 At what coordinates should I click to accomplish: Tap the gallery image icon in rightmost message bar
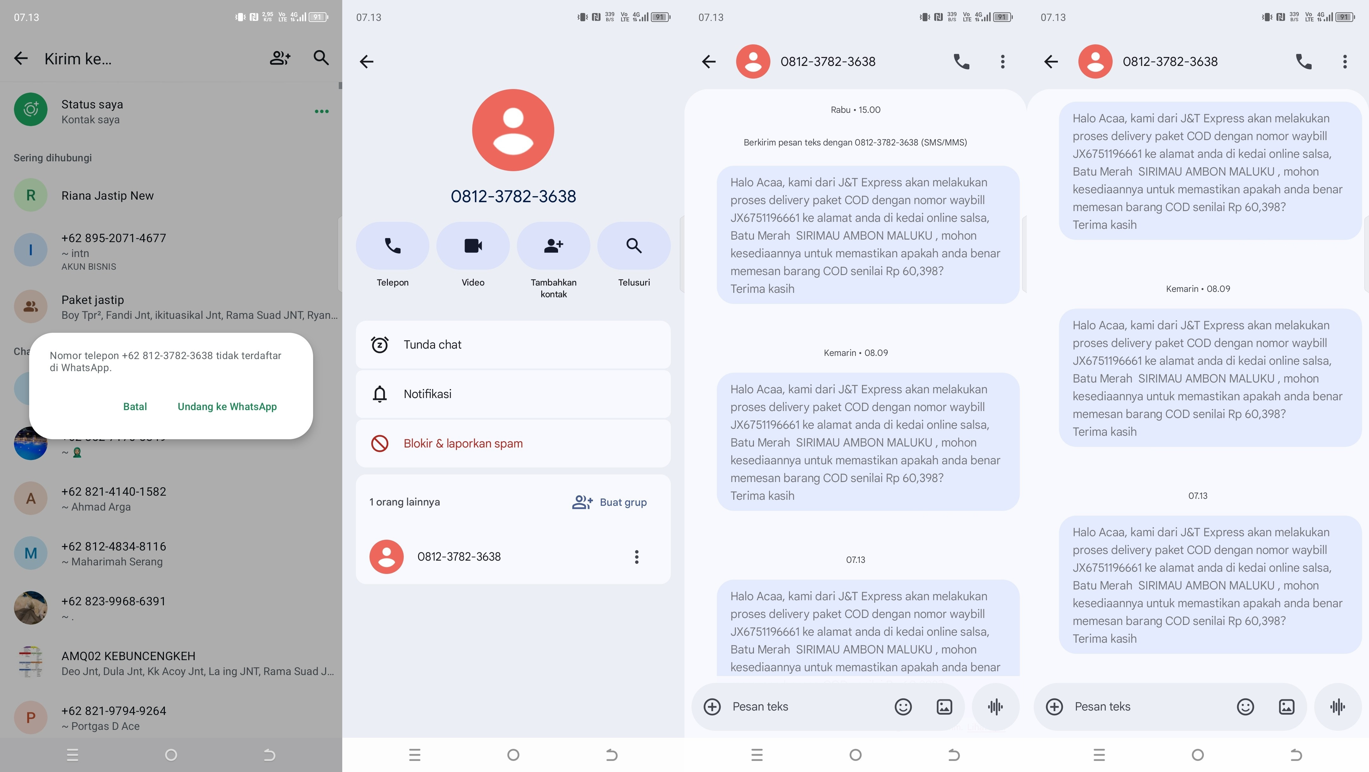point(1286,707)
